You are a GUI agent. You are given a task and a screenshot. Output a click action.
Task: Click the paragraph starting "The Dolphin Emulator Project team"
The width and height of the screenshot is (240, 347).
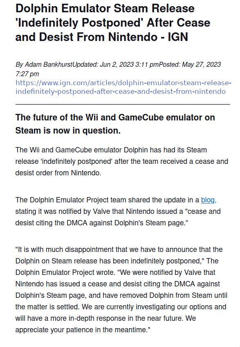tap(118, 211)
